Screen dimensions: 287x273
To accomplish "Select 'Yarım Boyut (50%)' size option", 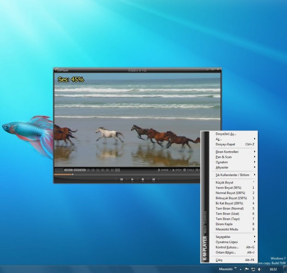I will coord(233,187).
